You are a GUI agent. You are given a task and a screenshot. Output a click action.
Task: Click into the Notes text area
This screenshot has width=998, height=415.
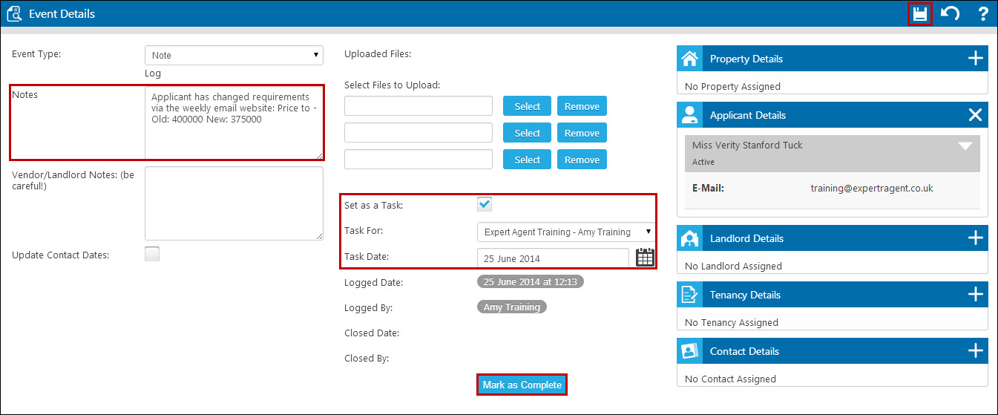pyautogui.click(x=234, y=122)
